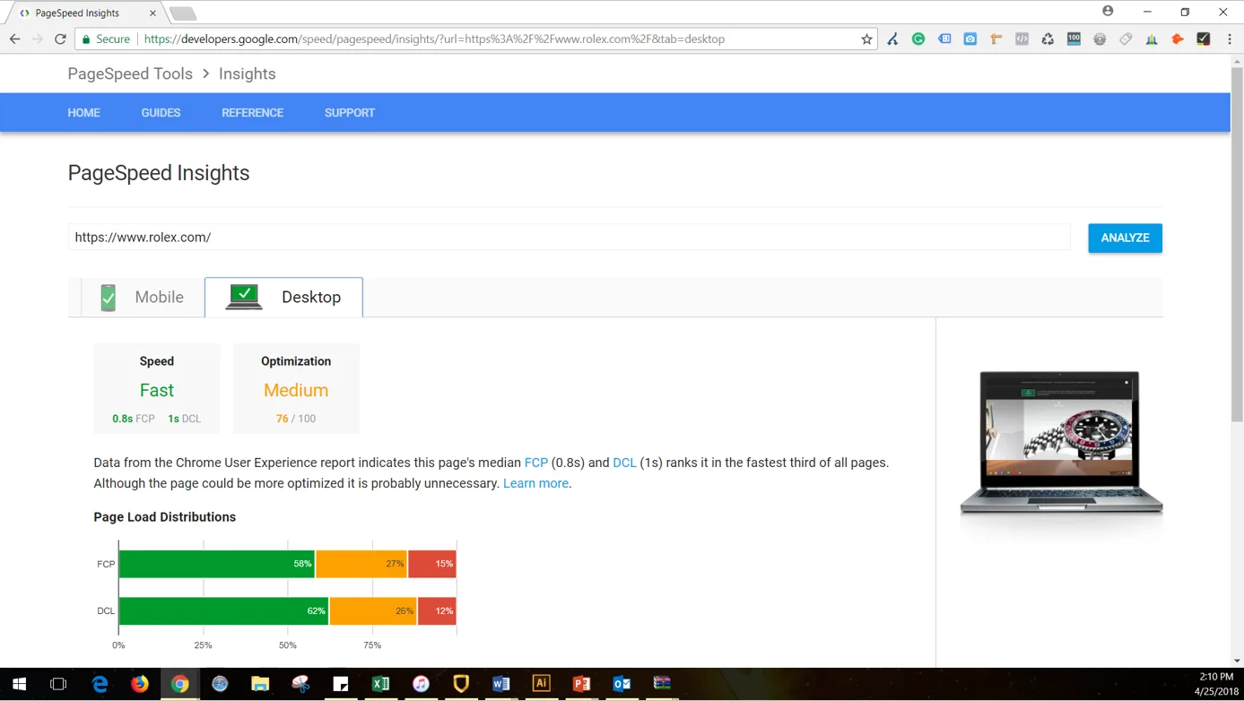This screenshot has height=701, width=1244.
Task: Click the recycle-symbol extension icon
Action: click(1048, 39)
